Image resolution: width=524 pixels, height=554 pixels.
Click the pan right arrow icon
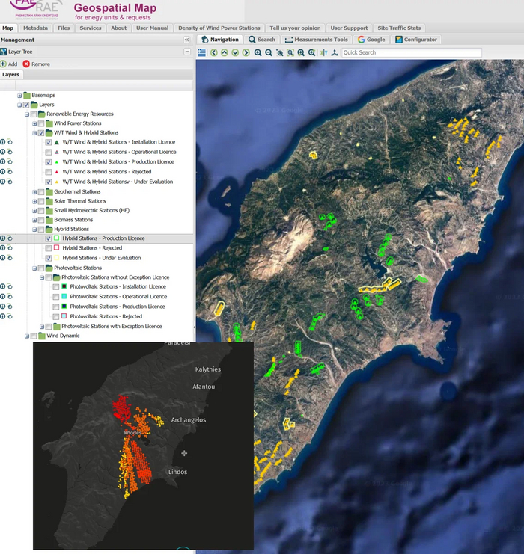click(x=246, y=53)
